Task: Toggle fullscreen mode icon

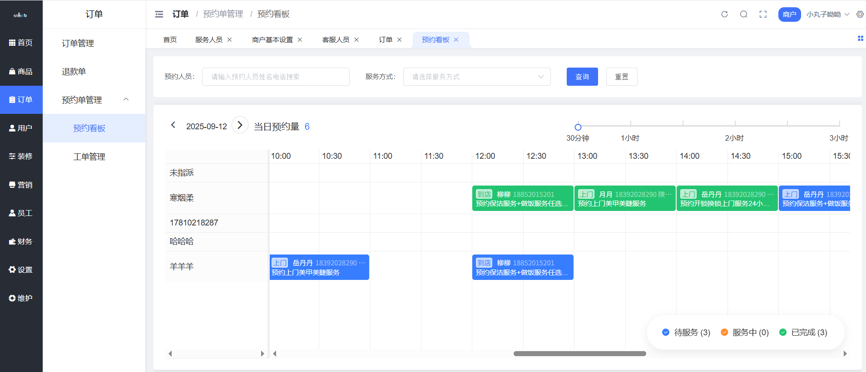Action: (763, 15)
